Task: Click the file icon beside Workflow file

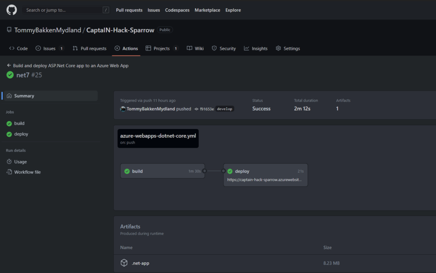Action: (x=9, y=172)
